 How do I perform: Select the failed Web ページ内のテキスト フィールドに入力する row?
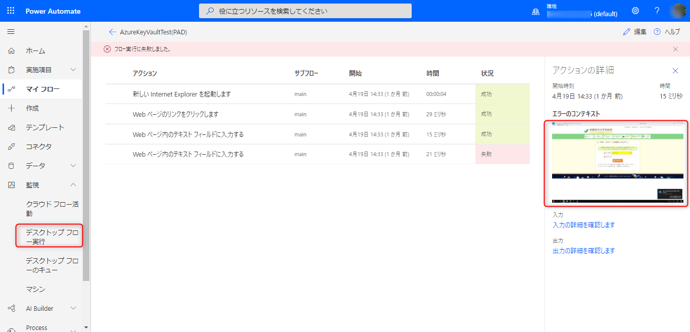(318, 154)
